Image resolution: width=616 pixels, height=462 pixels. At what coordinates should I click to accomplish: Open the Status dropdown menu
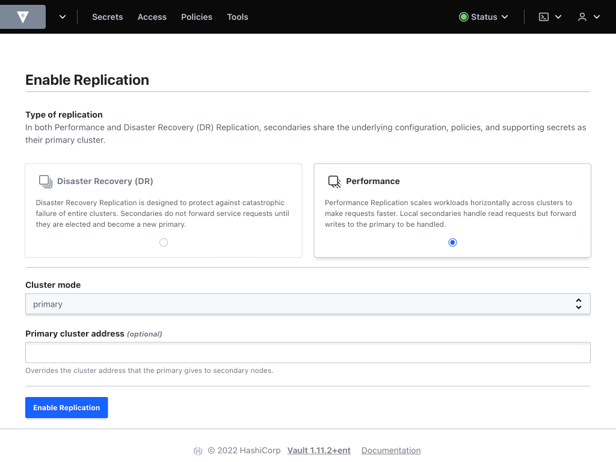(x=484, y=17)
